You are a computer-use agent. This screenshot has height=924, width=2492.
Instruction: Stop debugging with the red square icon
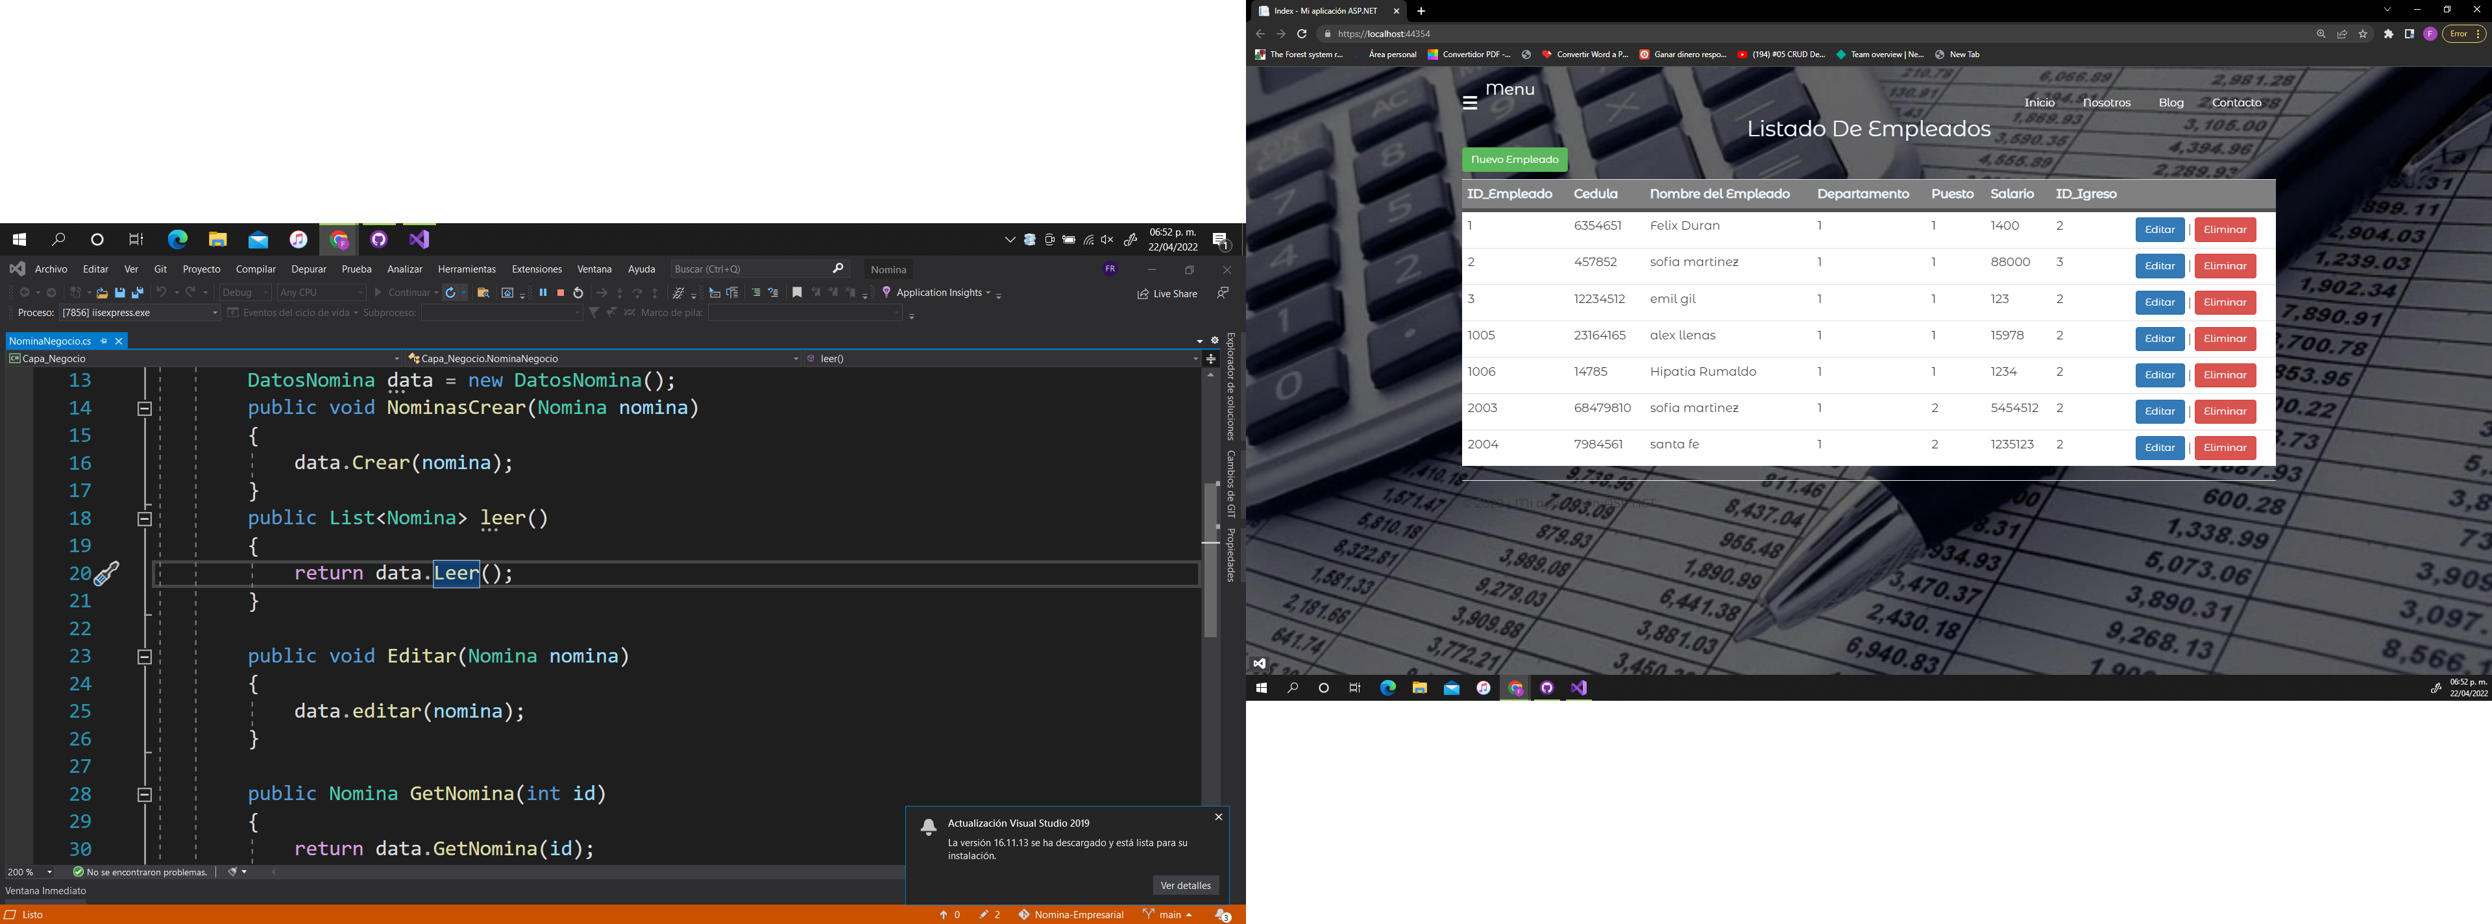point(560,293)
